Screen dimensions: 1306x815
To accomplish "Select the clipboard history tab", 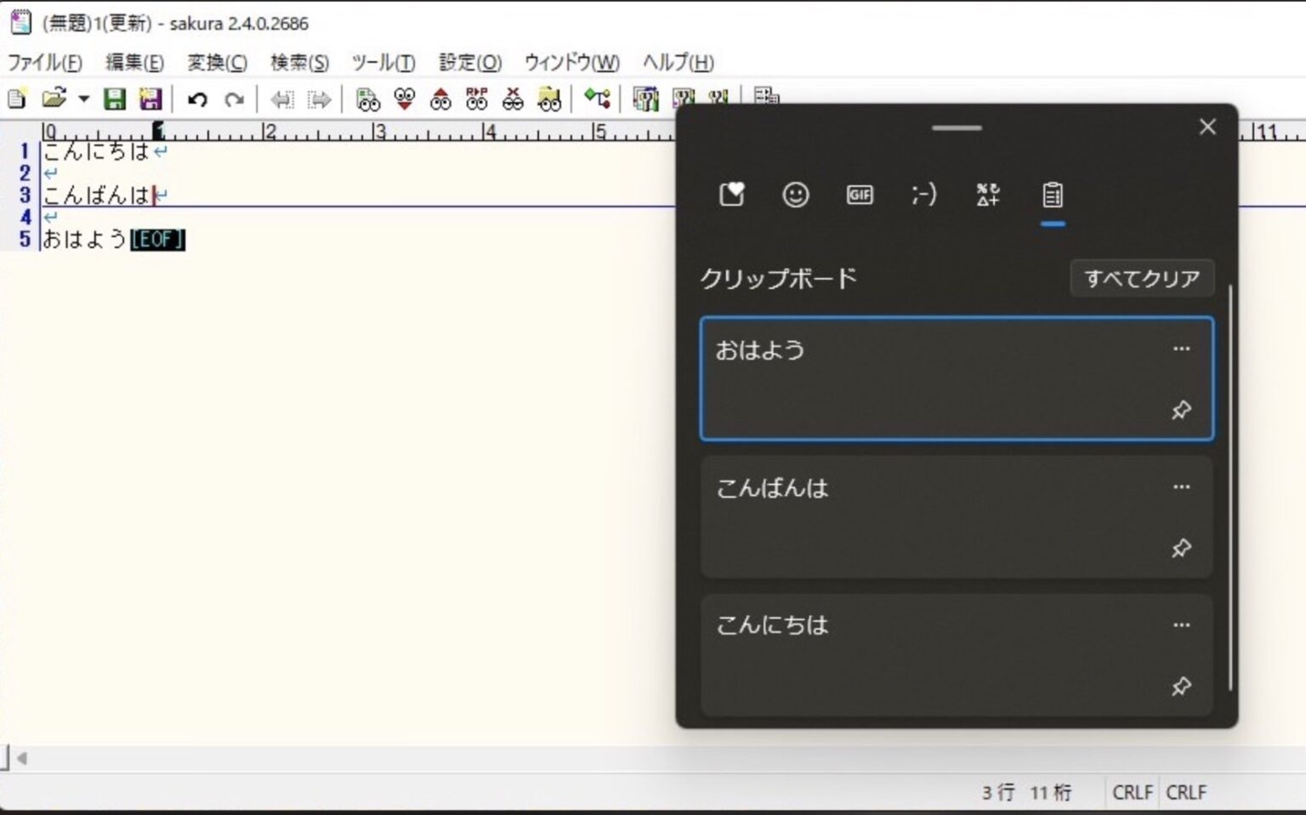I will click(1053, 195).
